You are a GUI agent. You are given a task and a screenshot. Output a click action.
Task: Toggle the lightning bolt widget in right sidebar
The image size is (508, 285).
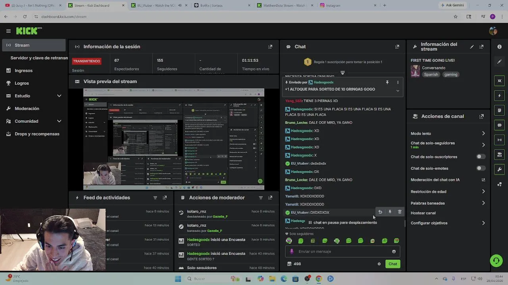point(499,96)
